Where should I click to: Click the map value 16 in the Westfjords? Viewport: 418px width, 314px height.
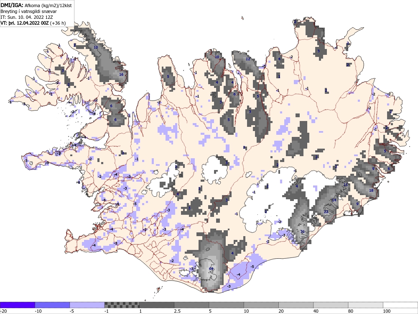pyautogui.click(x=121, y=75)
